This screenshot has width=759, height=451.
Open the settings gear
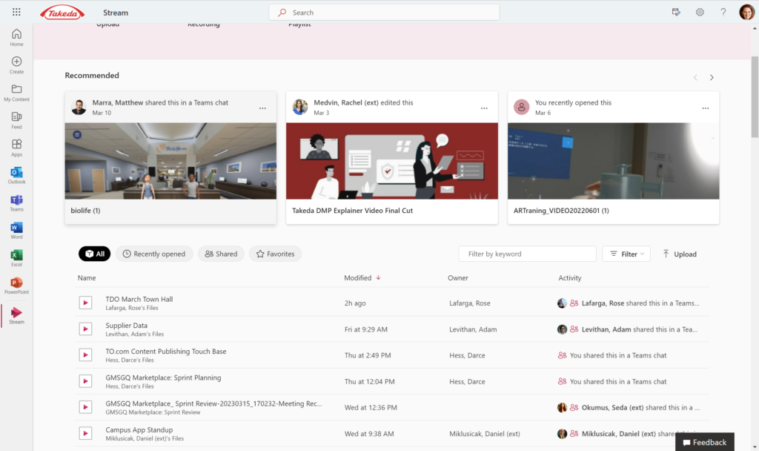pyautogui.click(x=700, y=12)
